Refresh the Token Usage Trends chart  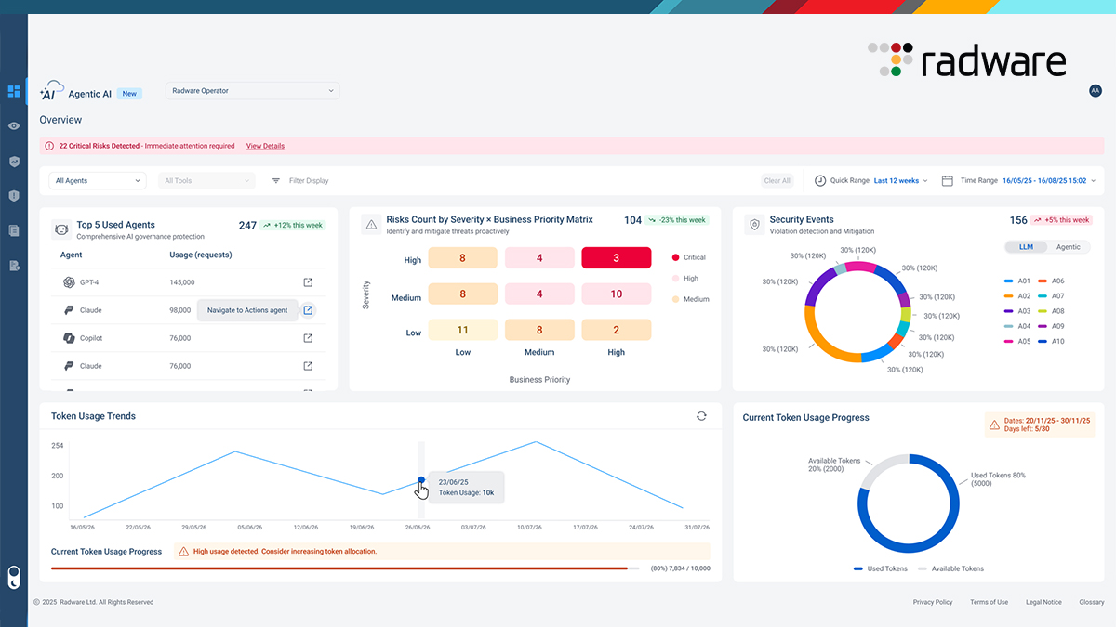(701, 416)
